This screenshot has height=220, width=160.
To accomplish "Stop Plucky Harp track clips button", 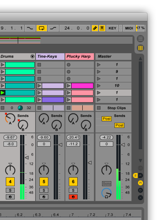I will pyautogui.click(x=68, y=108).
